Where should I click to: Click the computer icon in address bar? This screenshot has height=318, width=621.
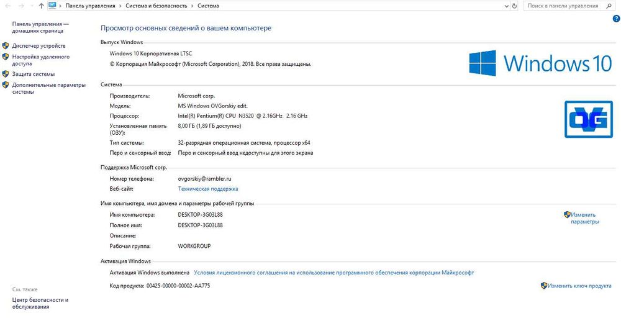click(52, 6)
